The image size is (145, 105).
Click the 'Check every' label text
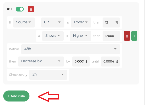18,75
